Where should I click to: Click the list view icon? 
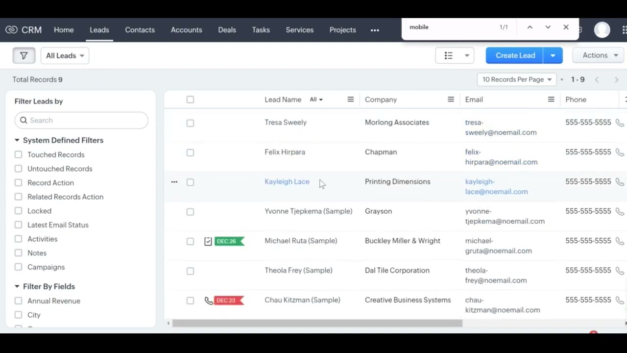coord(448,55)
